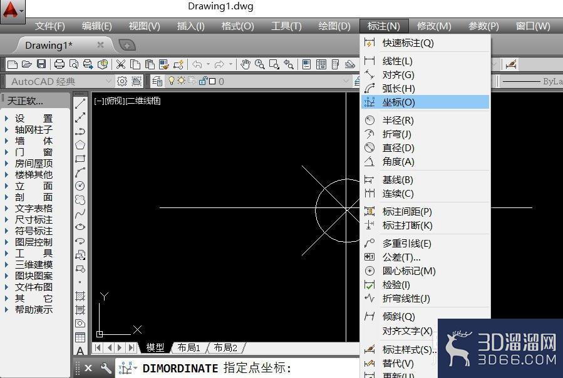Click the Copy icon in toolbar
Screen dimensions: 563x378
pos(135,64)
